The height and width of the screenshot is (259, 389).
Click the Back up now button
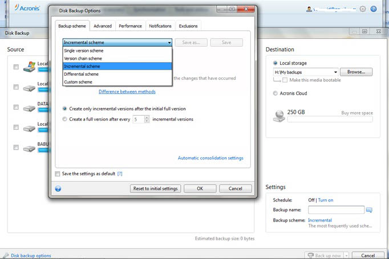[324, 256]
